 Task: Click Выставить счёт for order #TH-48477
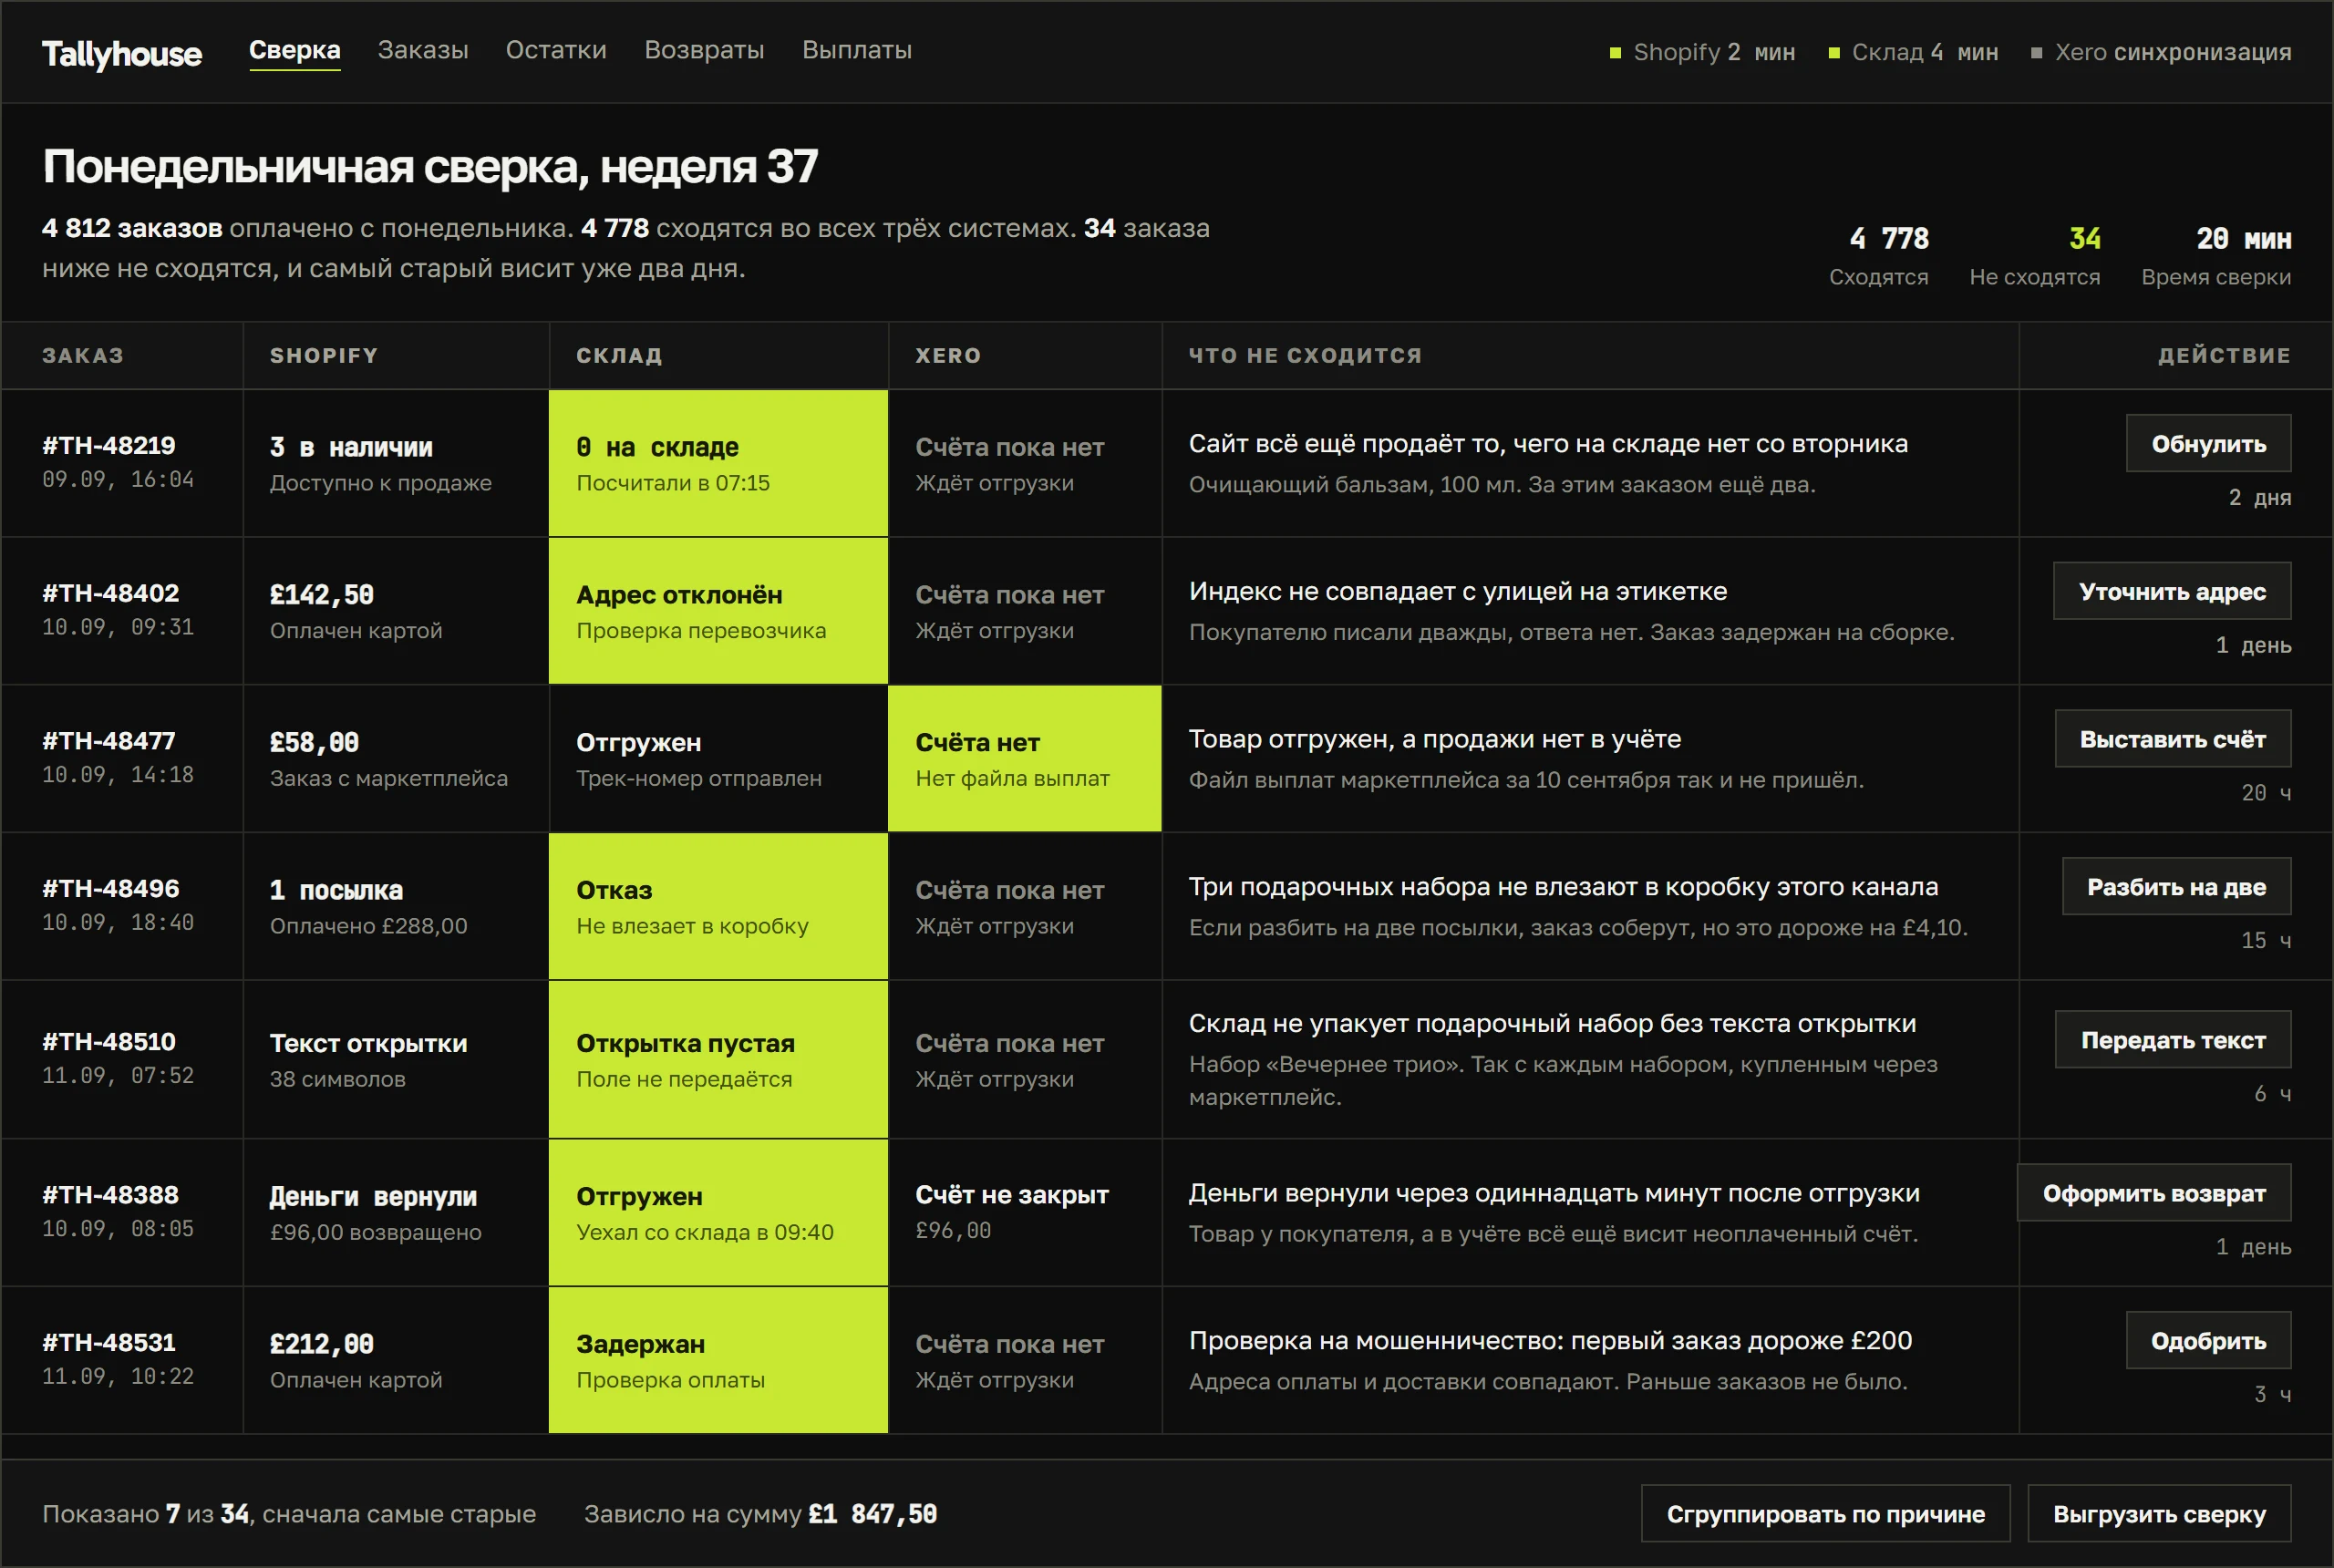click(2173, 739)
